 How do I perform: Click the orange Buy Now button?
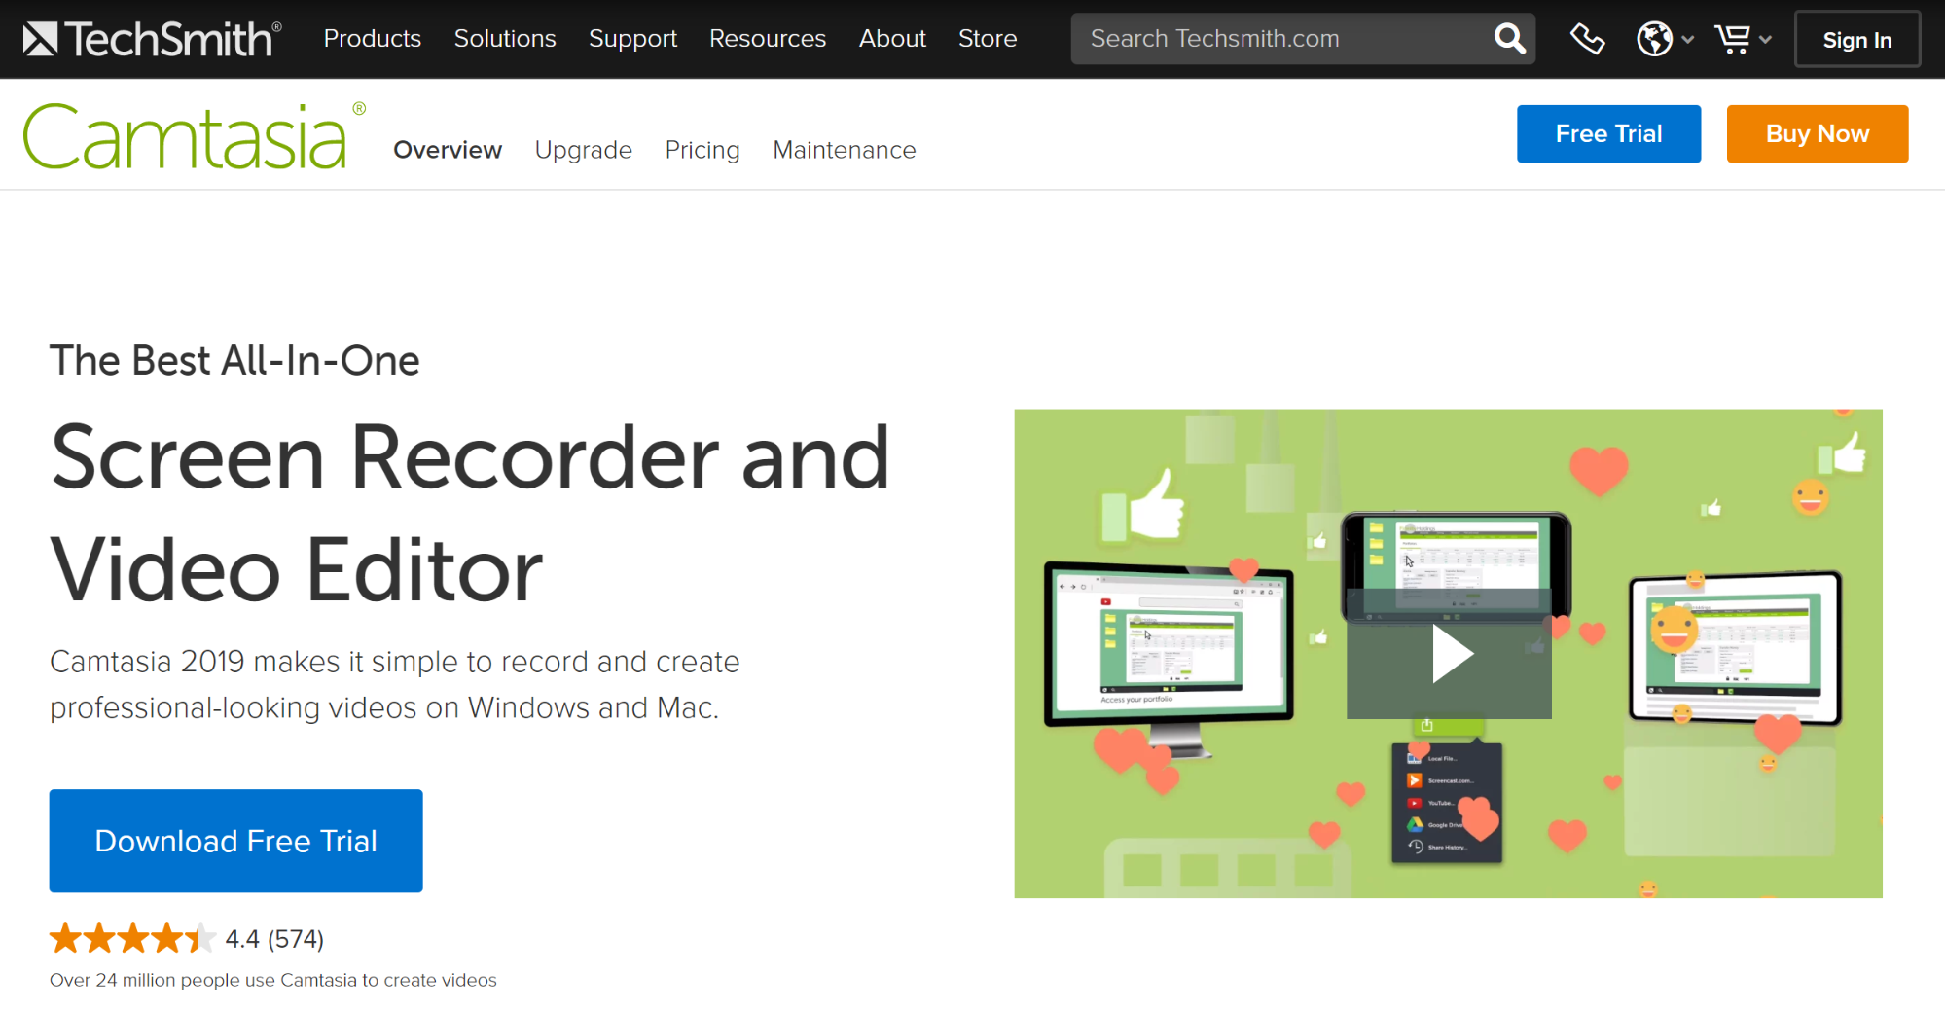pyautogui.click(x=1817, y=134)
